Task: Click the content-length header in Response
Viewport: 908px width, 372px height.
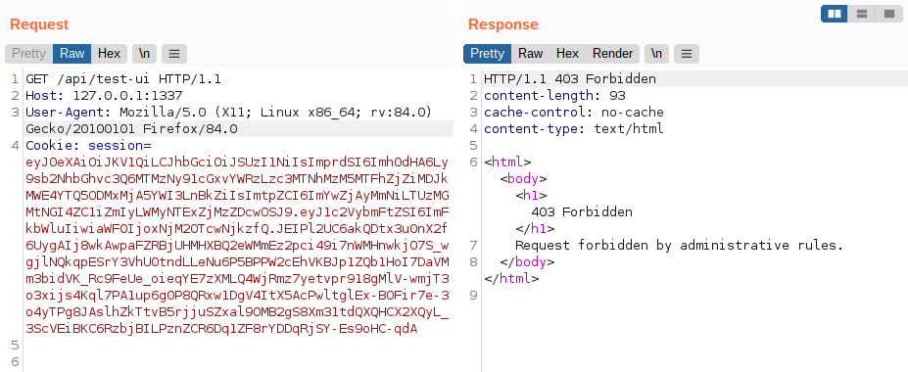Action: click(554, 96)
